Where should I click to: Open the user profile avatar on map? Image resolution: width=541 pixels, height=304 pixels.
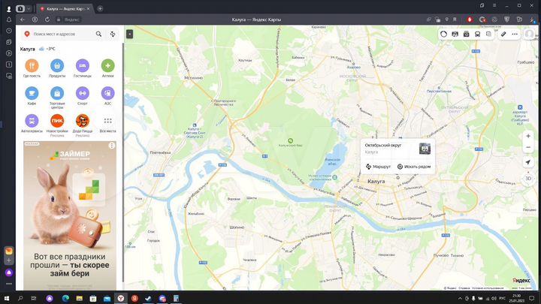tap(529, 34)
